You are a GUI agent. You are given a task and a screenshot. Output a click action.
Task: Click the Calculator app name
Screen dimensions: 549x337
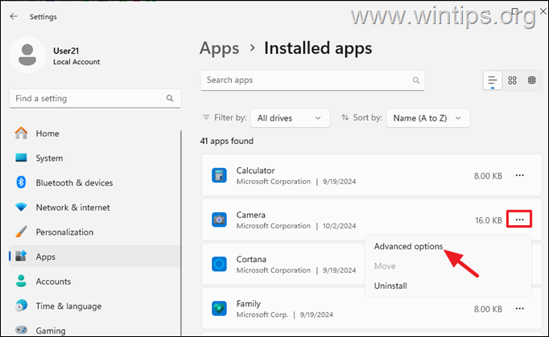(255, 171)
